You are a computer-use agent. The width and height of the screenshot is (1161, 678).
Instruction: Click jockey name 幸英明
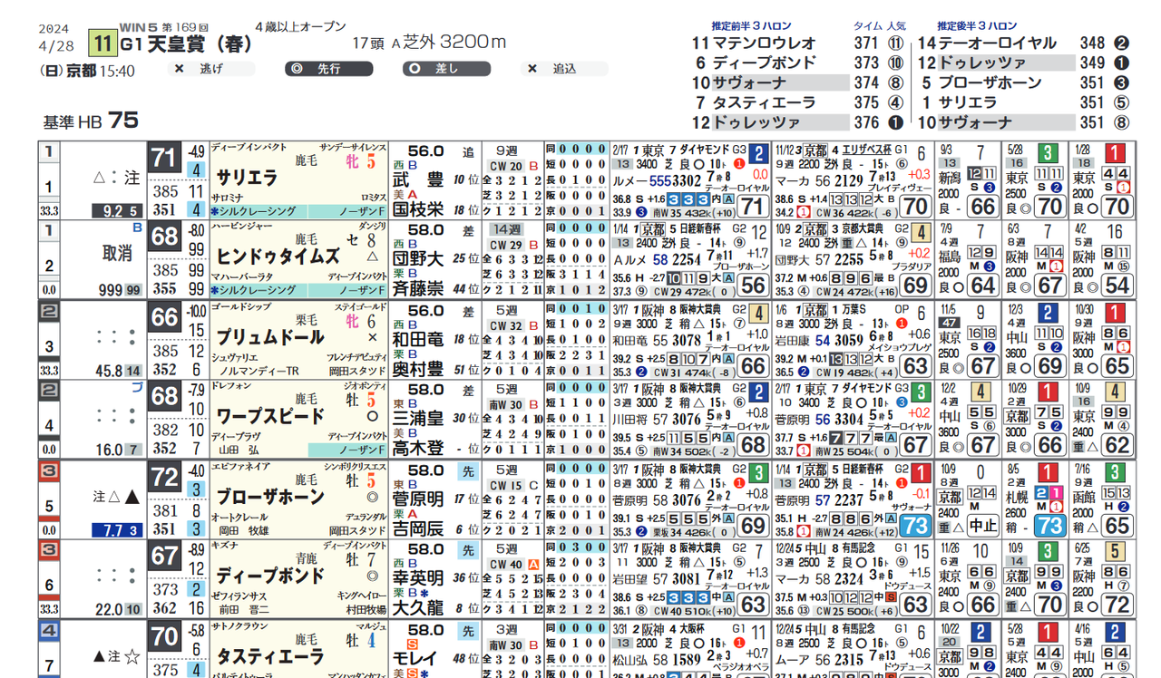[417, 576]
